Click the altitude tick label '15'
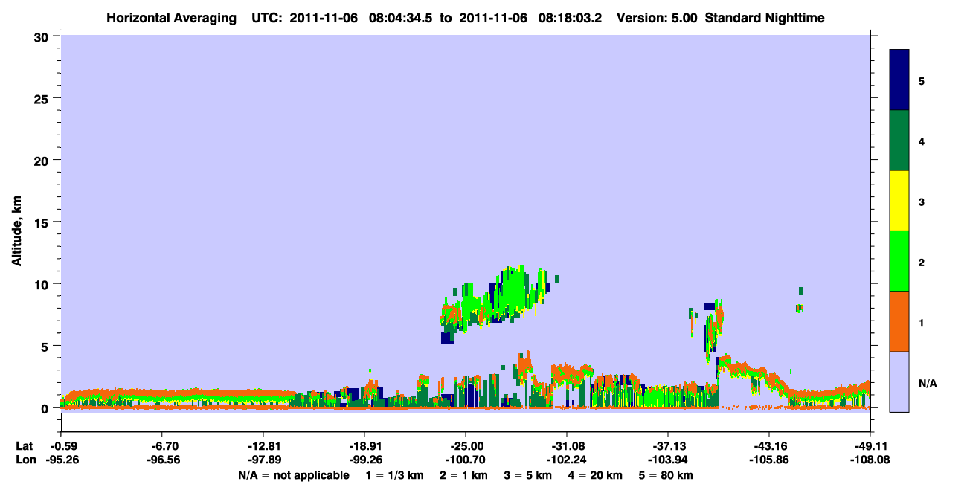The width and height of the screenshot is (967, 496). 43,222
